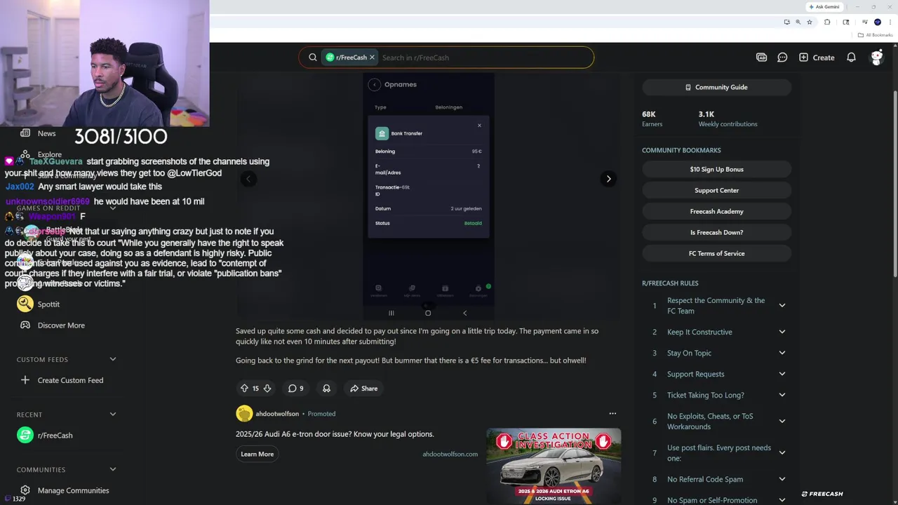Open the Community Guide
898x505 pixels.
coord(716,87)
